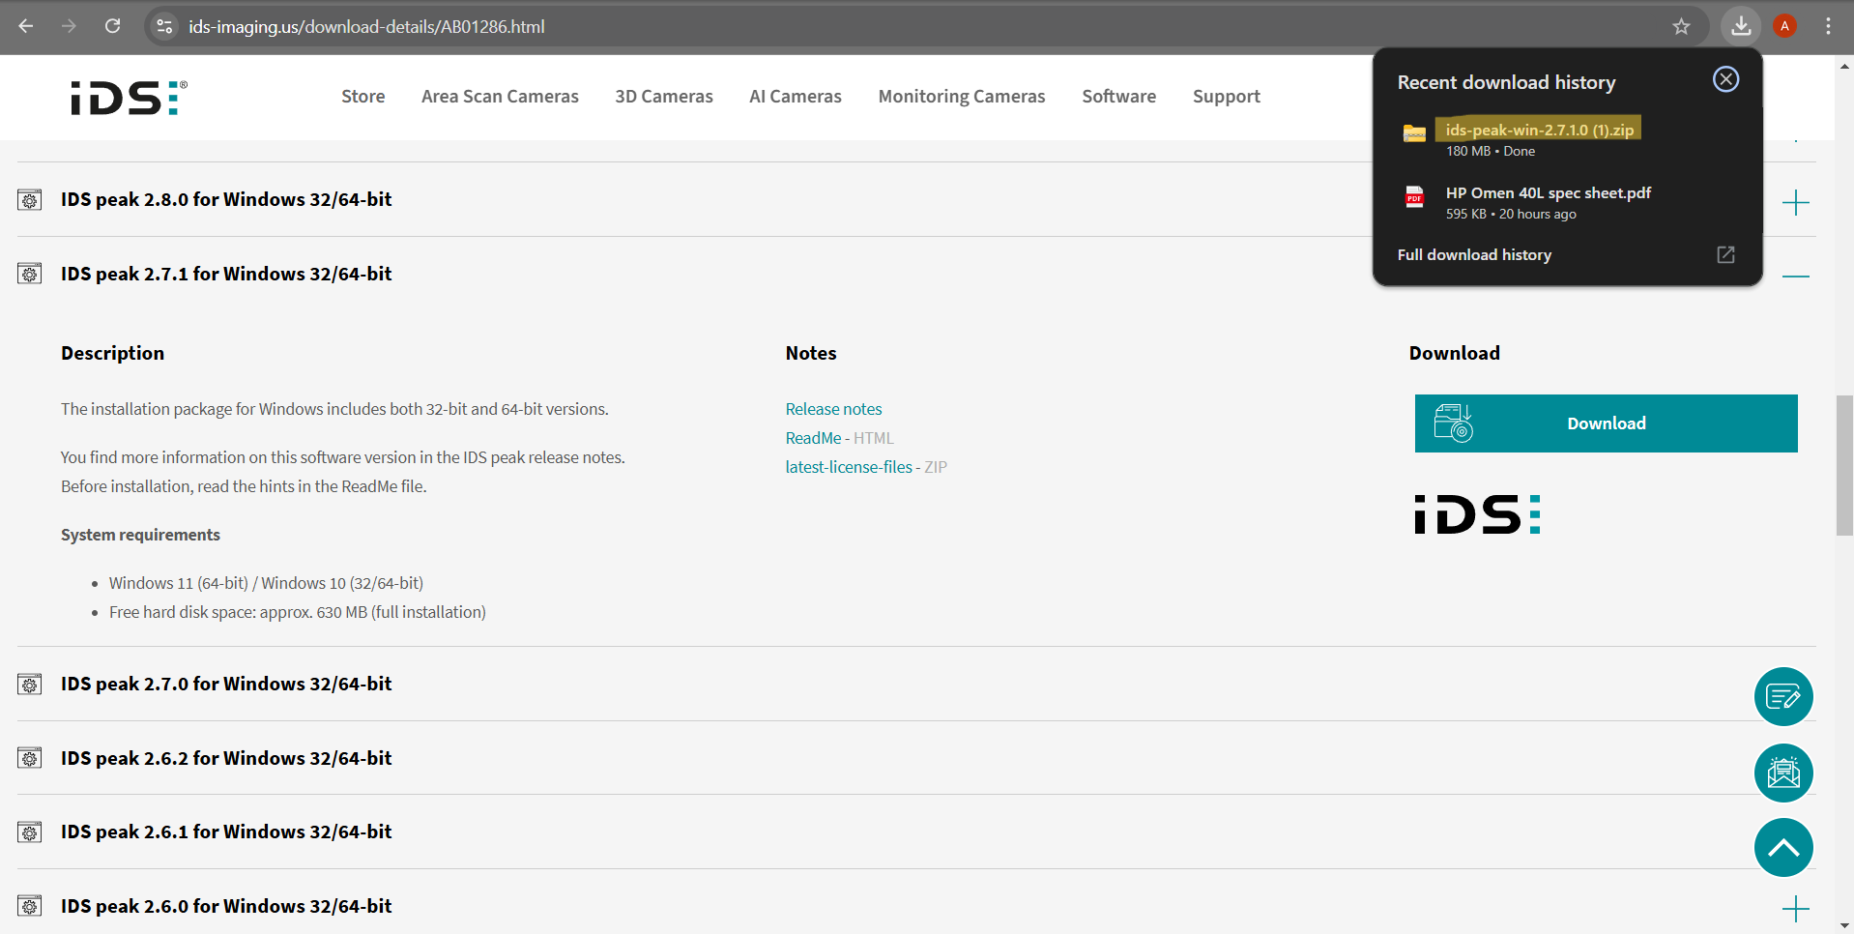The height and width of the screenshot is (934, 1854).
Task: Click the gear icon beside IDS peak 2.7.1
Action: tap(30, 274)
